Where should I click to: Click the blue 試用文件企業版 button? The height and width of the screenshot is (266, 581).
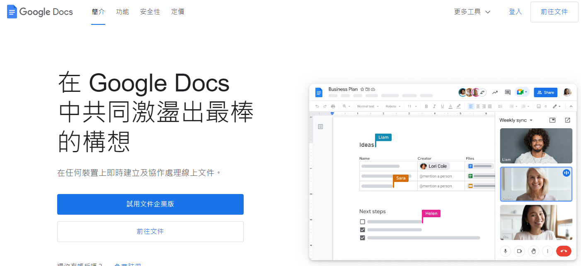click(x=150, y=204)
